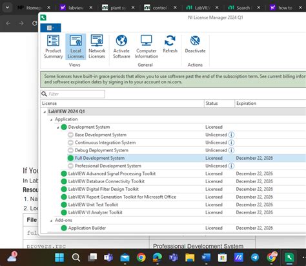This screenshot has width=306, height=266.
Task: Show info for Professional Development System
Action: [x=231, y=166]
